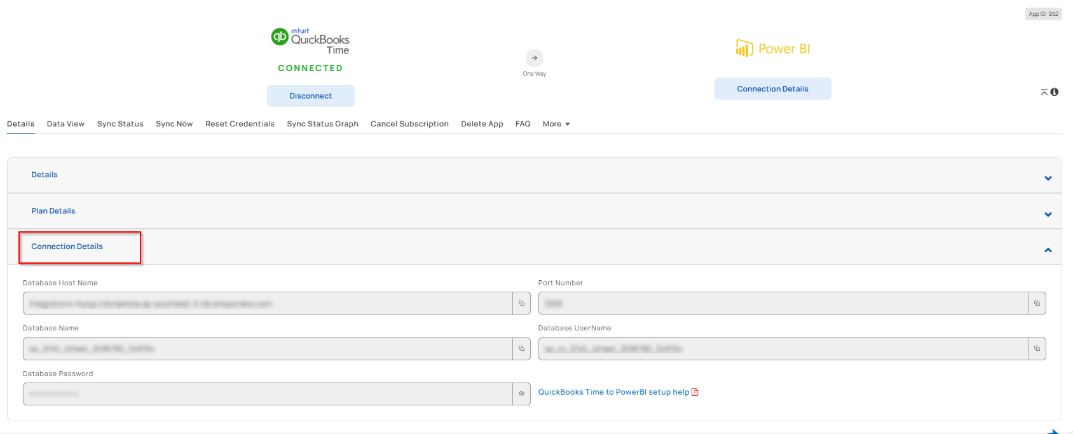This screenshot has height=434, width=1073.
Task: Click the Connection Details accordion header
Action: click(x=535, y=247)
